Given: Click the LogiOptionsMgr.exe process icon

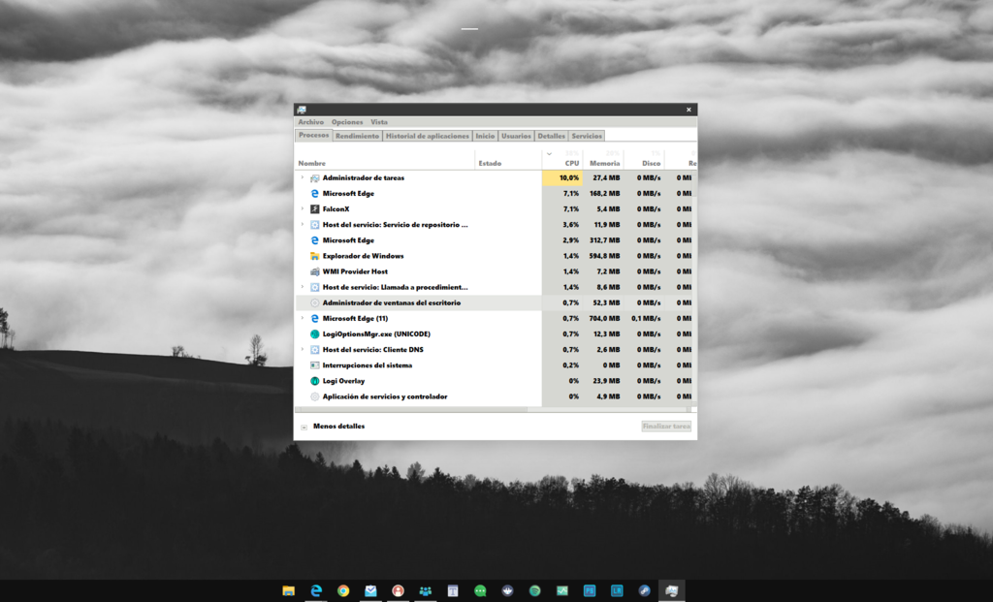Looking at the screenshot, I should [314, 334].
